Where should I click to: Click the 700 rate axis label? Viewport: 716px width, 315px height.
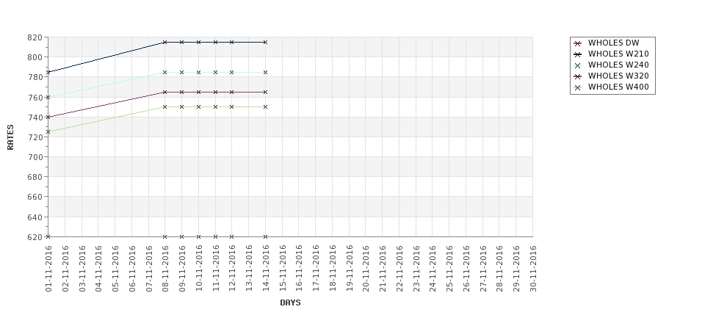pos(35,157)
